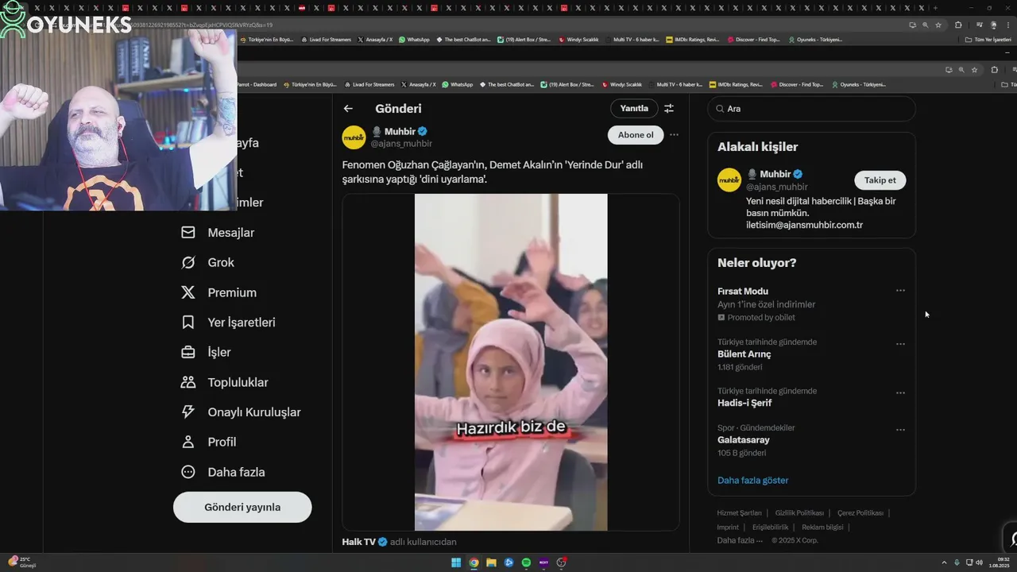
Task: Open three-dot options for Galatasaray trend
Action: [900, 430]
